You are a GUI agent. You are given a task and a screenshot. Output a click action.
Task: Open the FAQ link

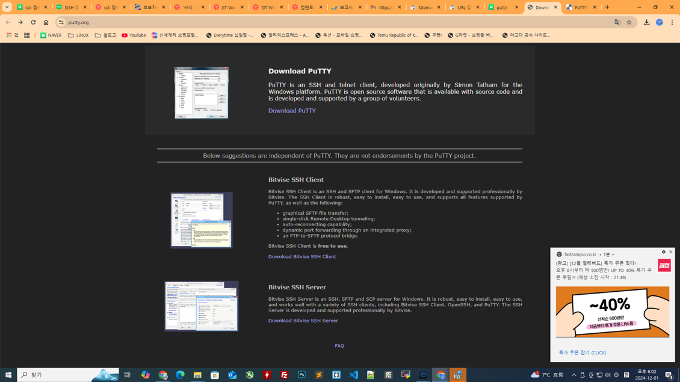pos(339,346)
